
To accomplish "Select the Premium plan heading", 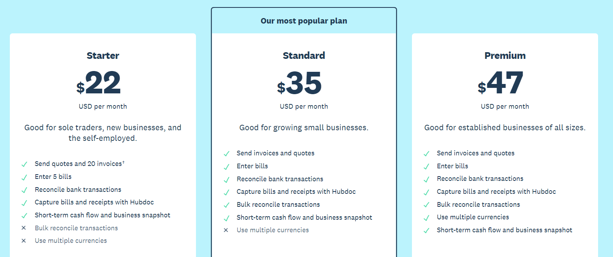I will click(505, 56).
